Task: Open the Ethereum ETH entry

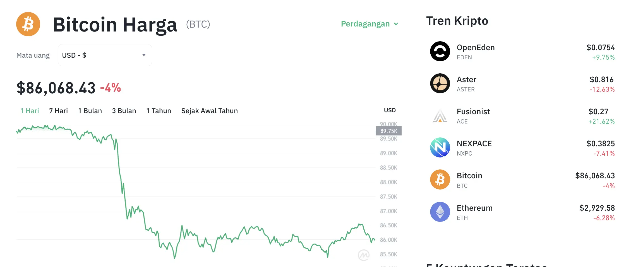Action: tap(475, 212)
